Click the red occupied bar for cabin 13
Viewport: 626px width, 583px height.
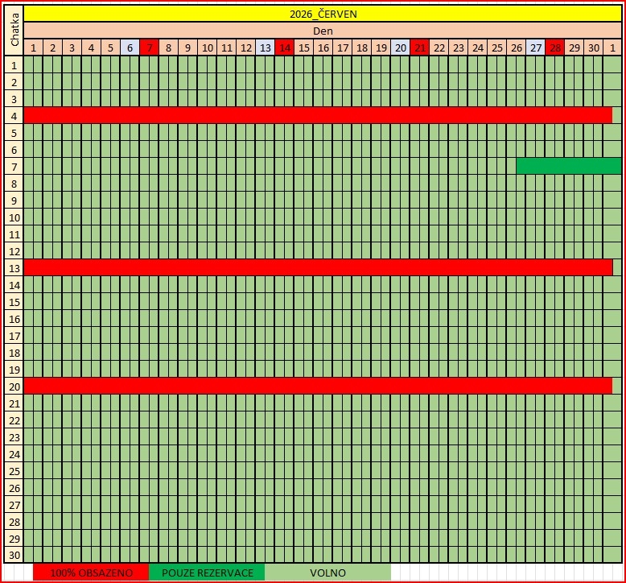tap(318, 267)
